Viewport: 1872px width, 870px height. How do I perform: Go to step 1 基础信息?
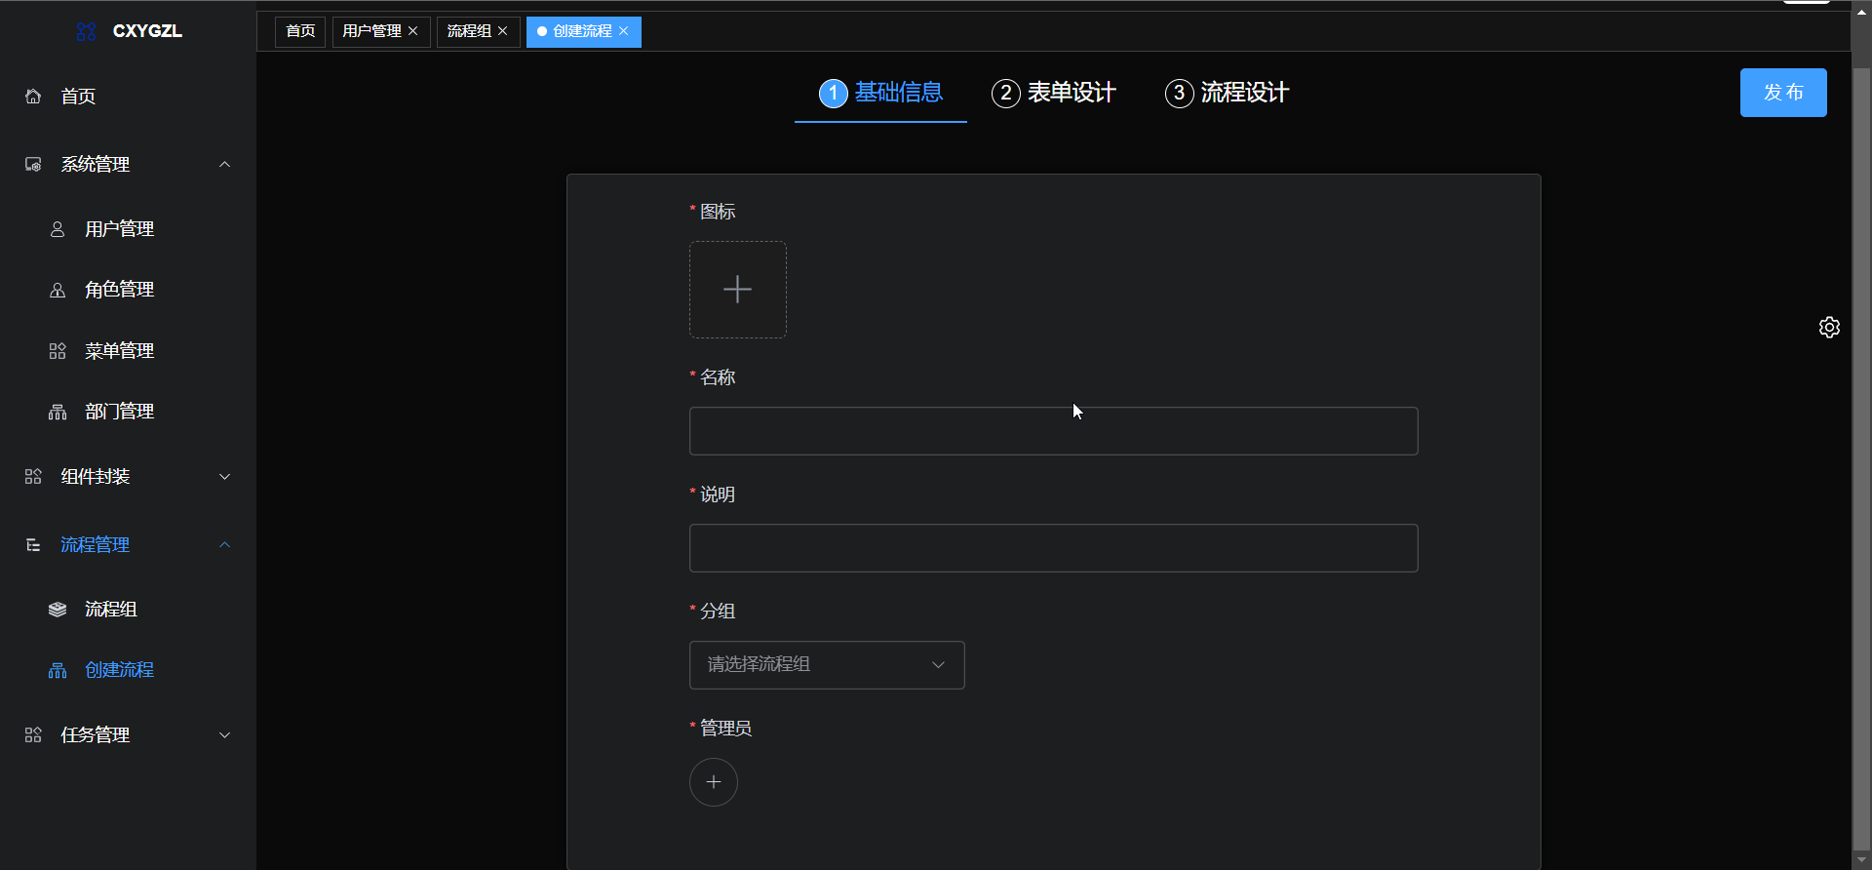click(880, 94)
